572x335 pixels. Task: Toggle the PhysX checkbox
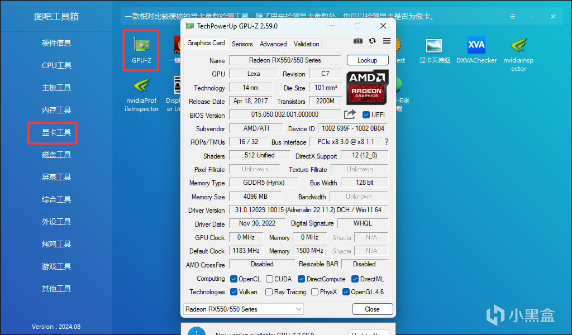pyautogui.click(x=314, y=292)
